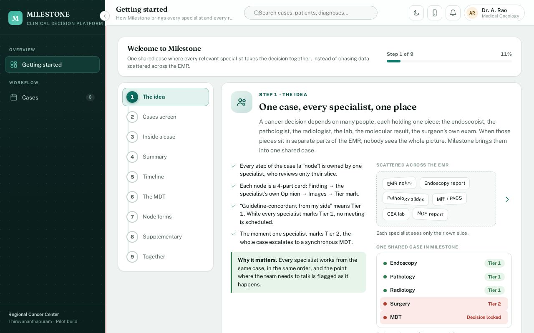Click the Surgery Tier 2 row
534x333 pixels.
(444, 304)
